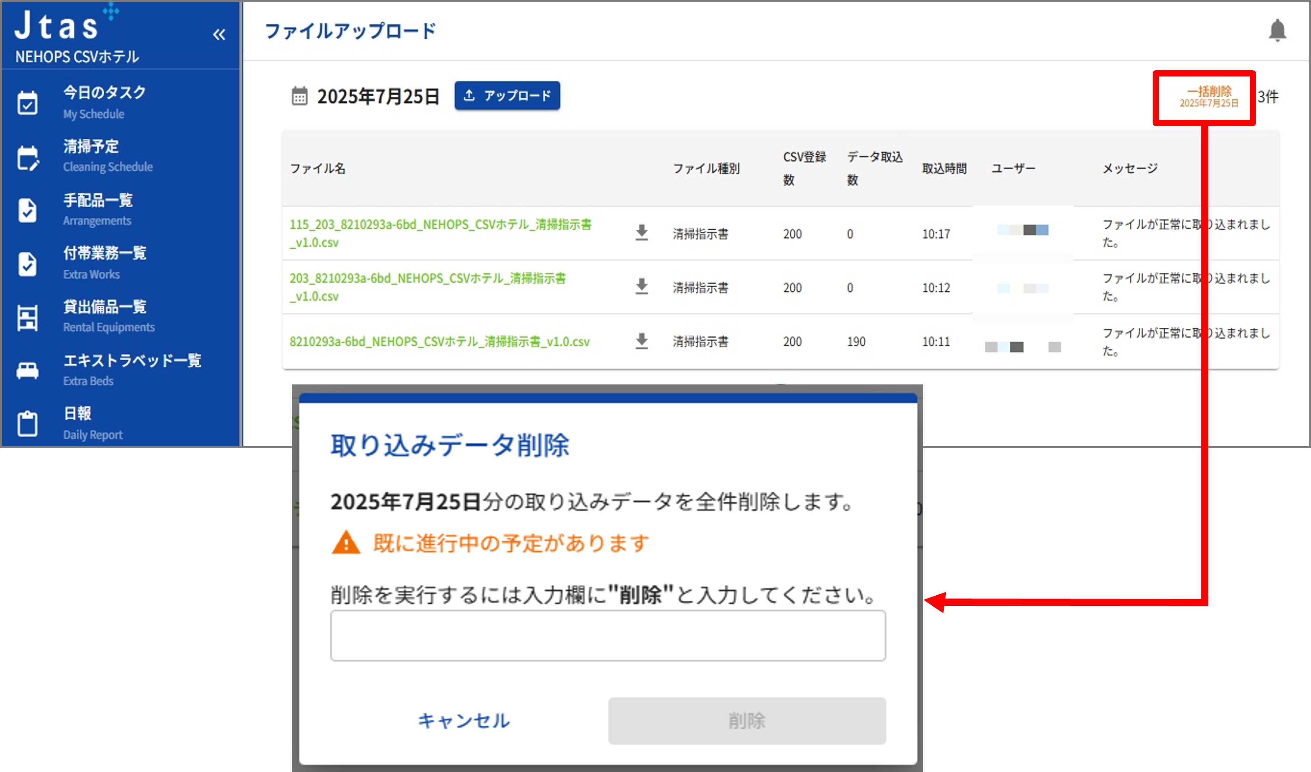Open 日報 Daily Report clipboard icon
Screen dimensions: 1311x772
click(x=27, y=424)
